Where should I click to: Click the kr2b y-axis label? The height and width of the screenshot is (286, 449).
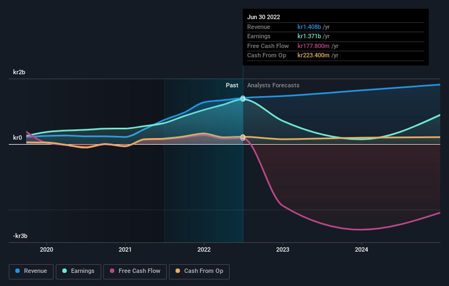coord(19,72)
